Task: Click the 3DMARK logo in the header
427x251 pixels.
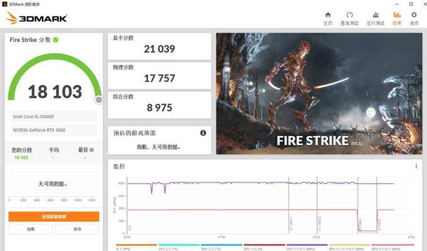Action: click(x=36, y=18)
